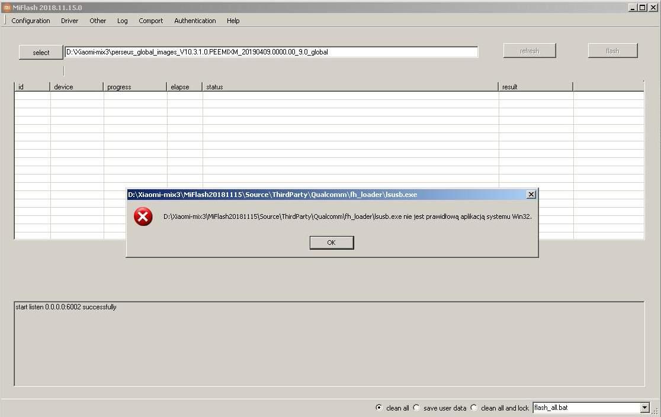Image resolution: width=661 pixels, height=417 pixels.
Task: Open the Authentication menu
Action: (195, 21)
